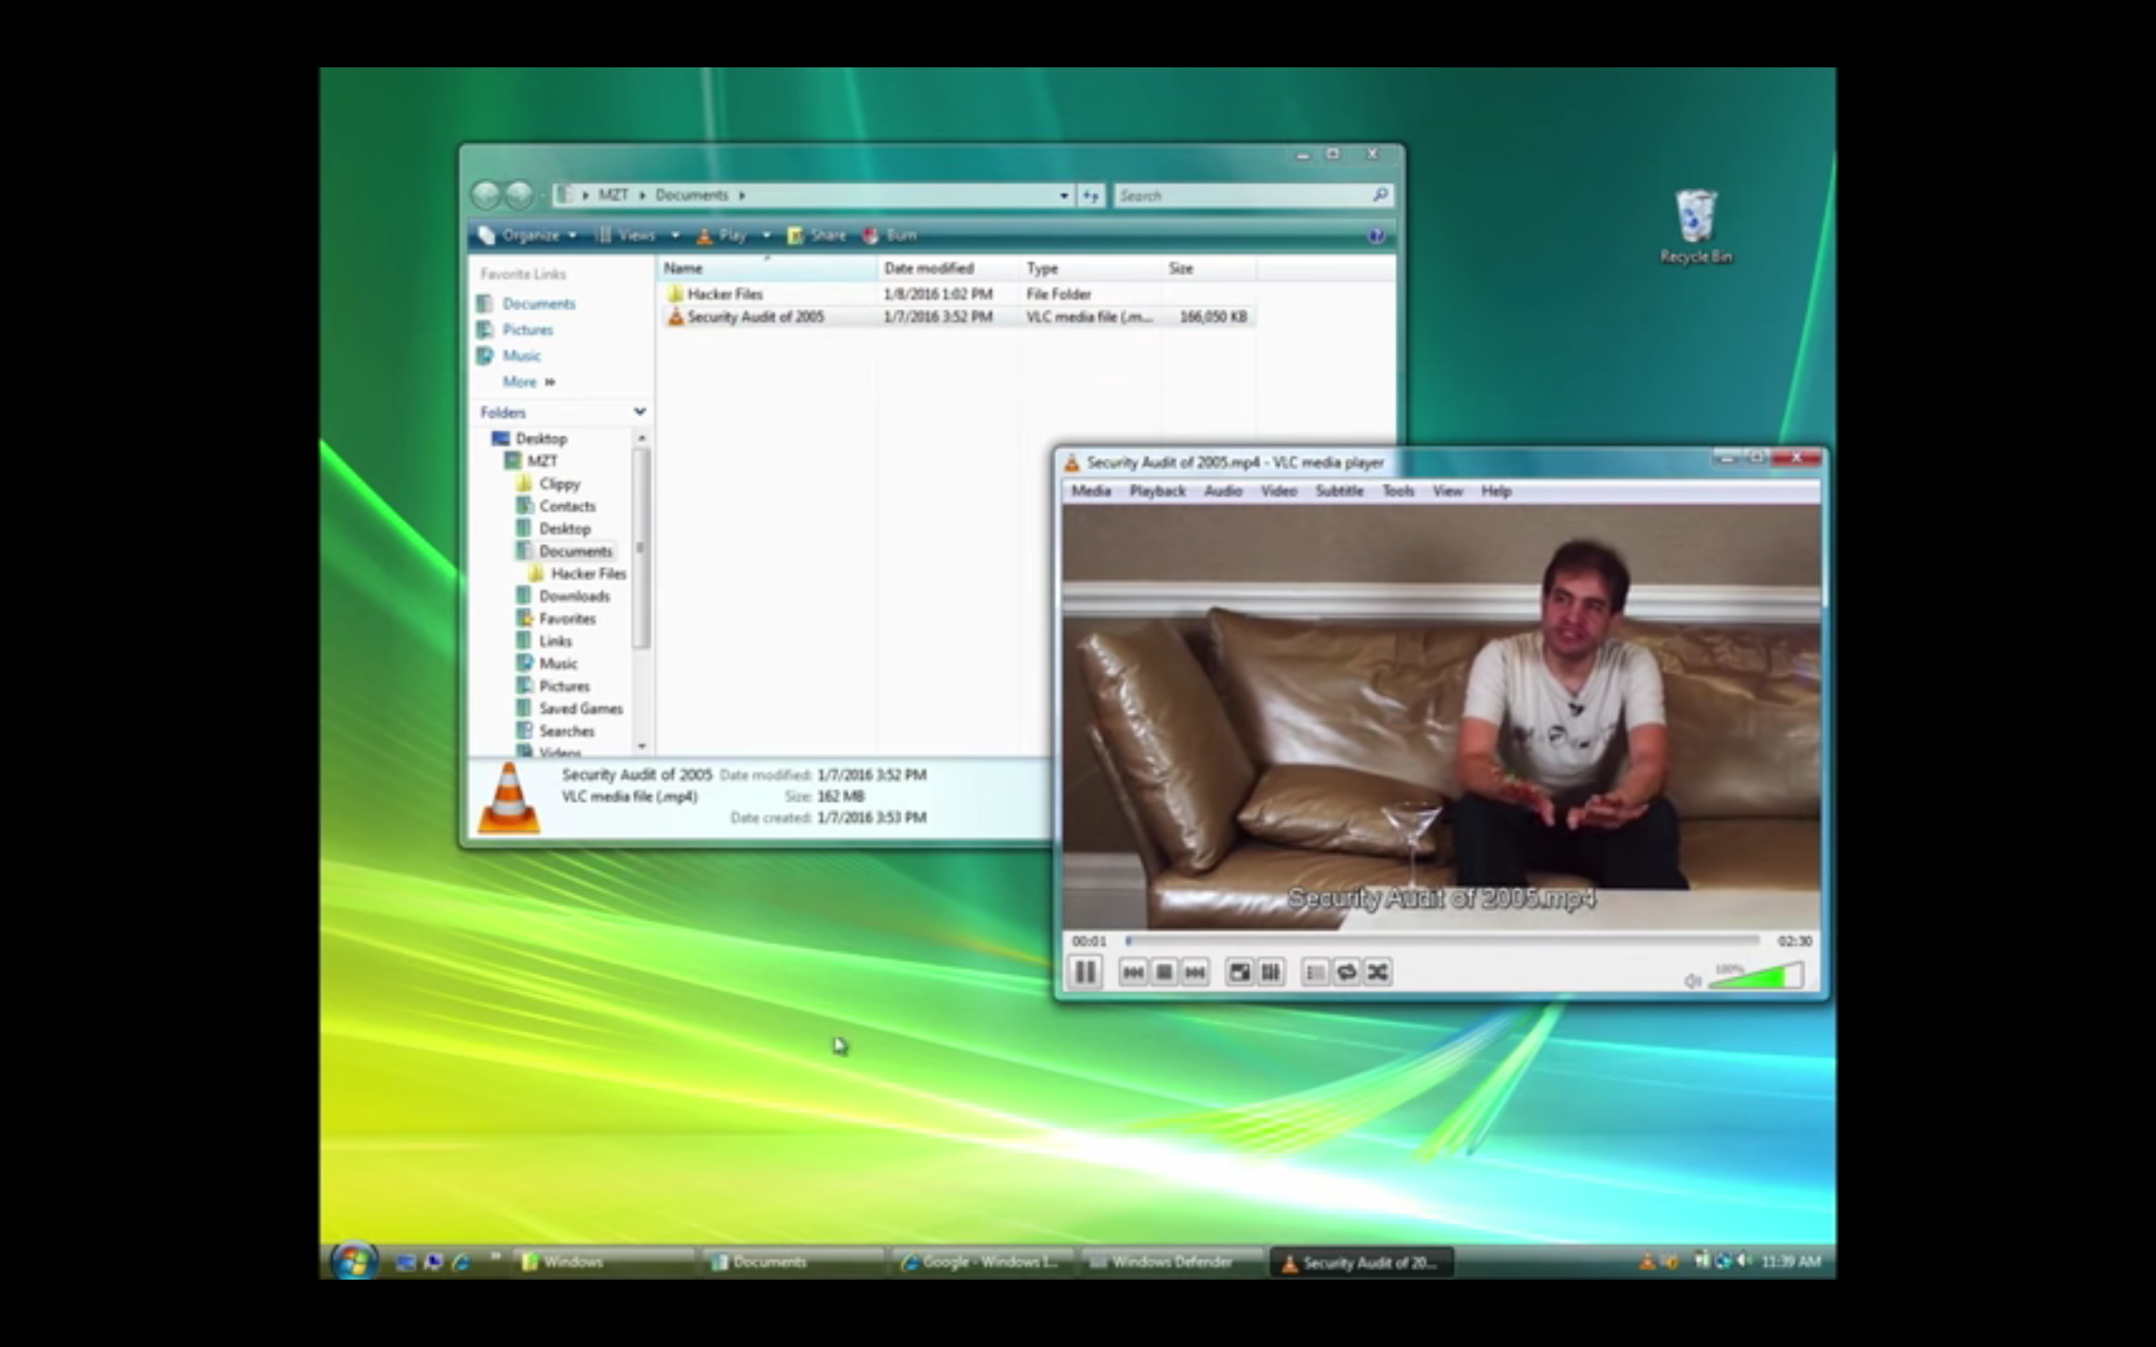Go back in Explorer navigation
This screenshot has height=1347, width=2156.
click(x=486, y=195)
